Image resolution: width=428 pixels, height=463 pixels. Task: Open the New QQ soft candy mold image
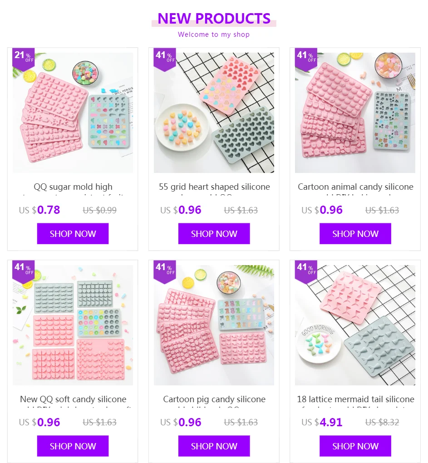73,325
